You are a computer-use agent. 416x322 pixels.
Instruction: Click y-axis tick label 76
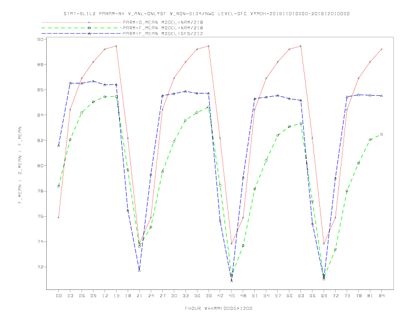40,216
